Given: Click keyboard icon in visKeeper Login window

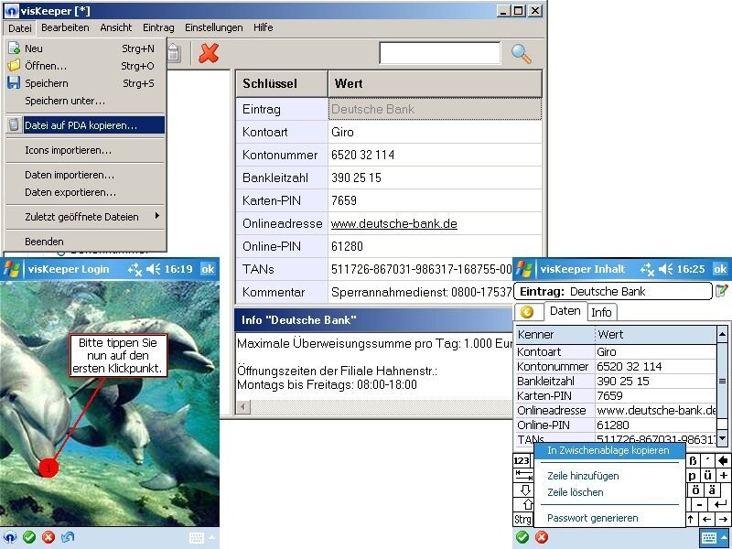Looking at the screenshot, I should pyautogui.click(x=197, y=538).
